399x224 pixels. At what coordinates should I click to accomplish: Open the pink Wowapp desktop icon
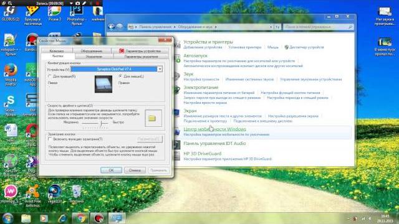10,194
